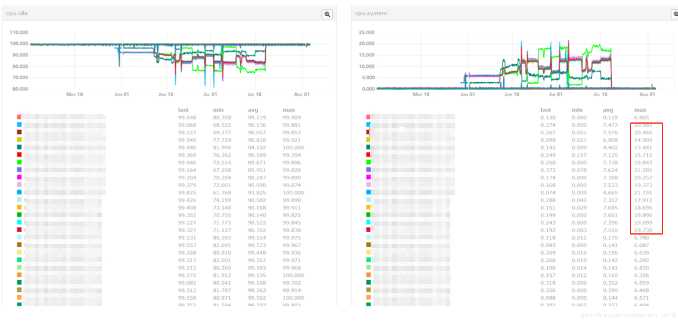Select the max value 6.780 in cpu.system
678x322 pixels.
coord(641,237)
